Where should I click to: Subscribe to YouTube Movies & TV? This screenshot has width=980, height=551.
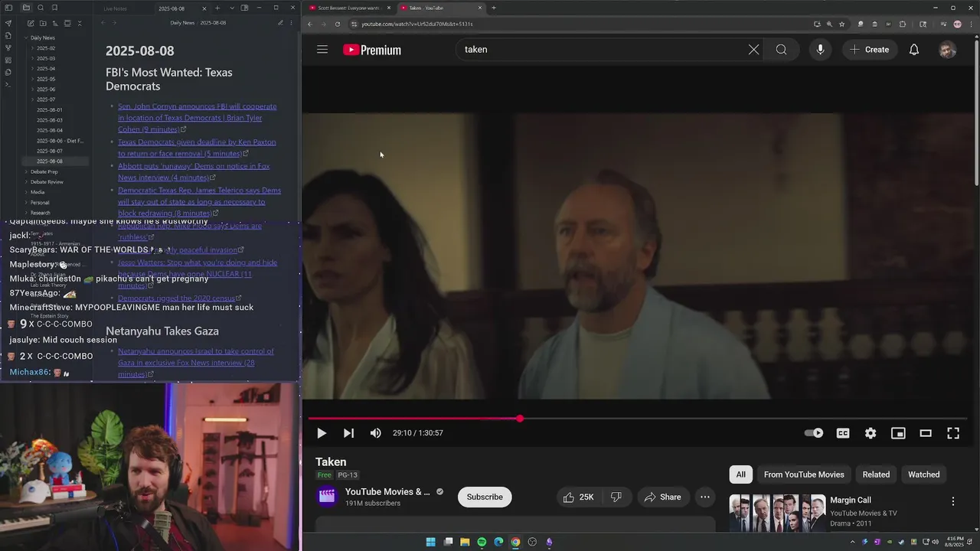point(485,497)
